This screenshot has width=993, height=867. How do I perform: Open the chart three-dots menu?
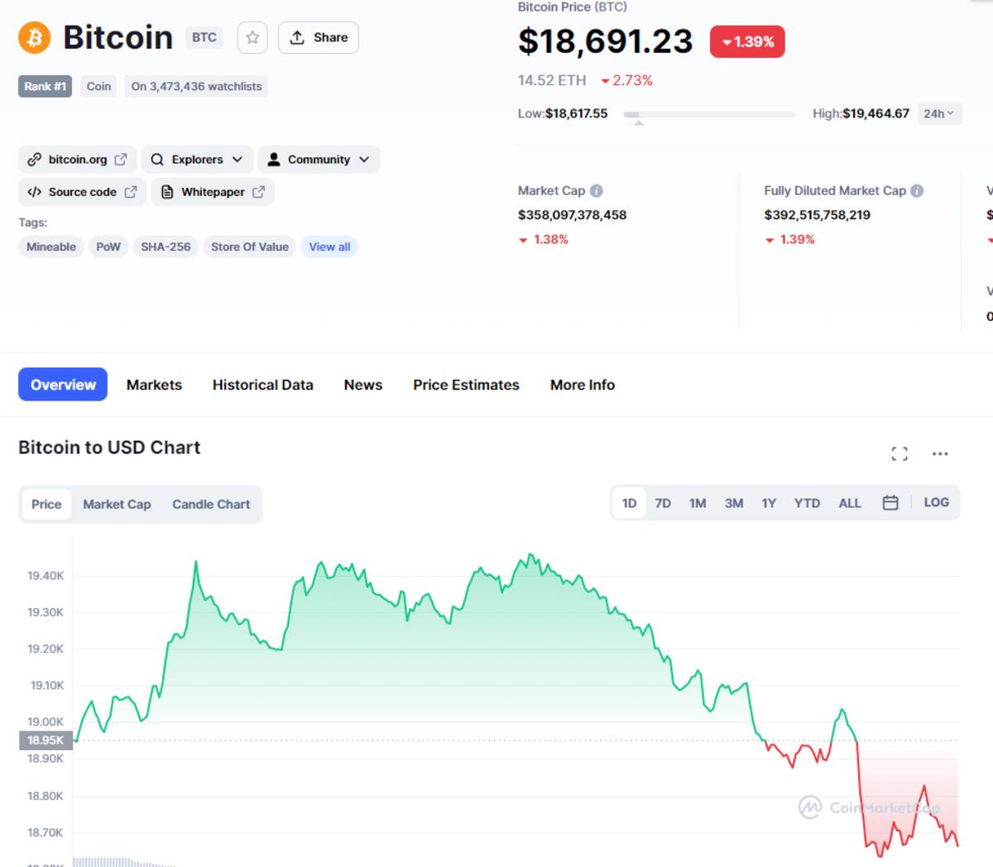940,453
